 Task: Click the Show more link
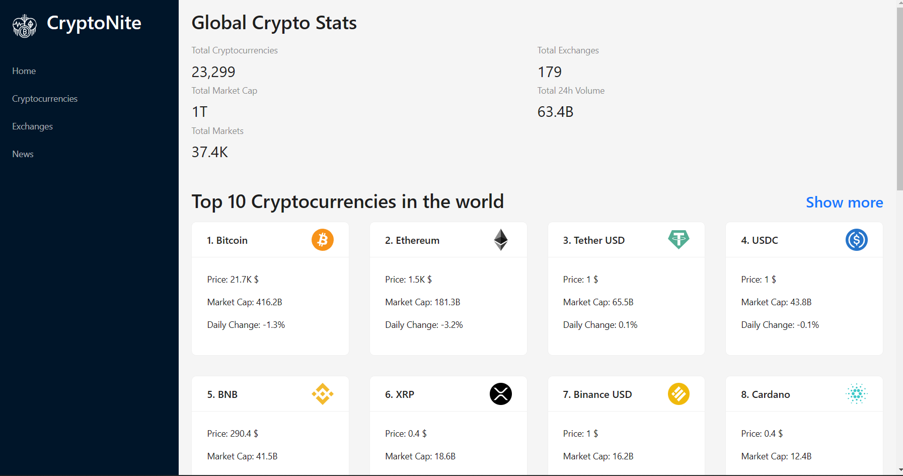pyautogui.click(x=844, y=202)
